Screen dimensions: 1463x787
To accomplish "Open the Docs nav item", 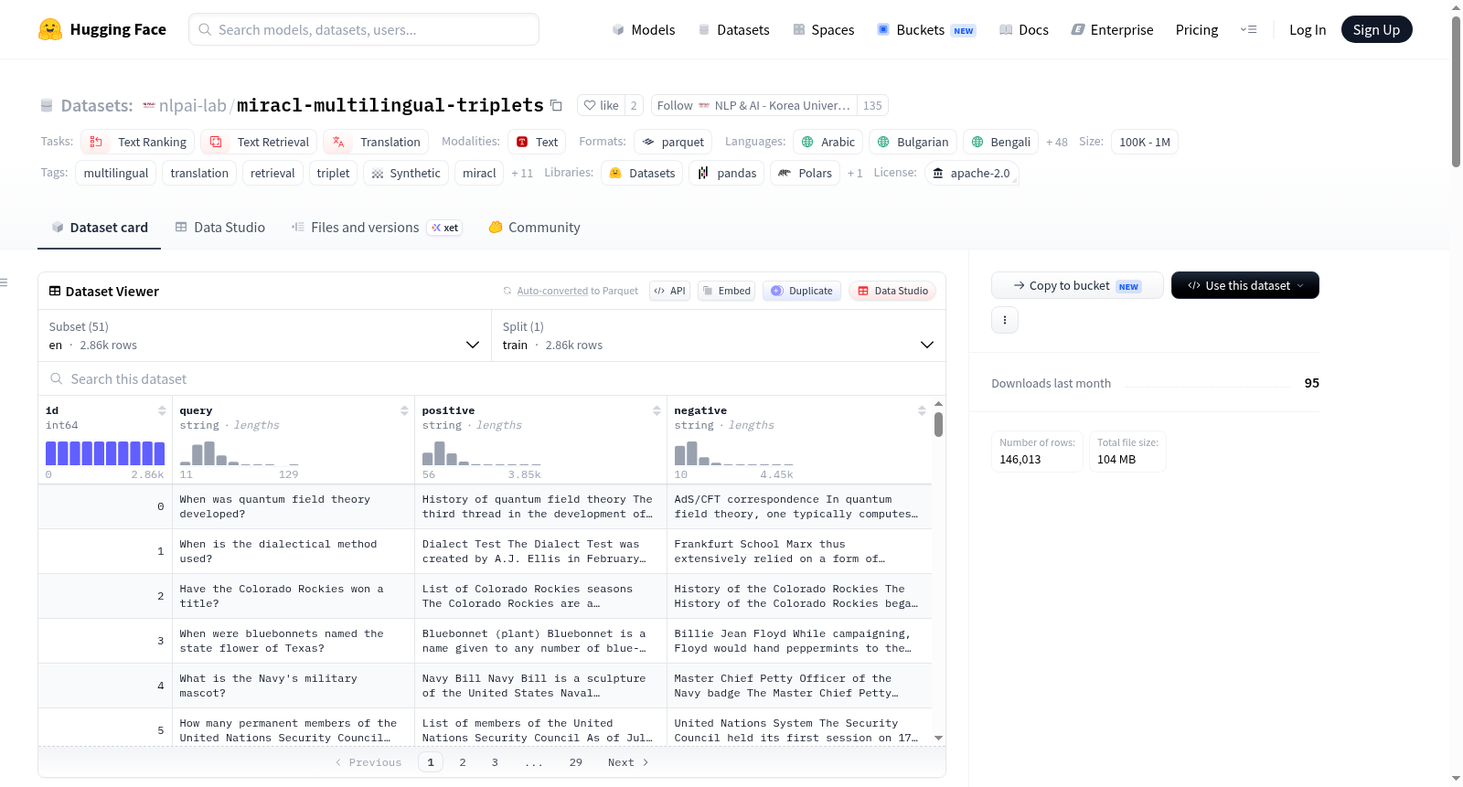I will [x=1024, y=29].
